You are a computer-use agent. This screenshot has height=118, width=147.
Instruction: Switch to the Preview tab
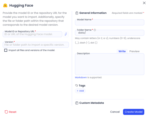pos(134,51)
